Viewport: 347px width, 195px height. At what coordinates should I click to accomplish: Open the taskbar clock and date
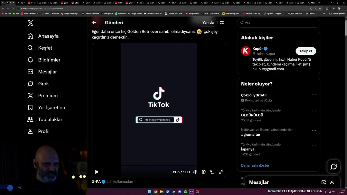(x=340, y=192)
